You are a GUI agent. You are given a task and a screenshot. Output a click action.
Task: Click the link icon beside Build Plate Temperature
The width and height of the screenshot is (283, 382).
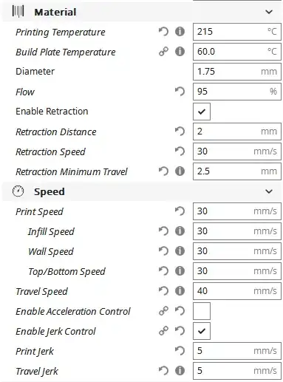[163, 52]
